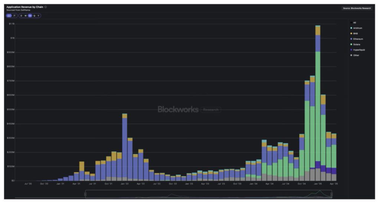Click the Arbitrum legend color dot

coord(351,28)
